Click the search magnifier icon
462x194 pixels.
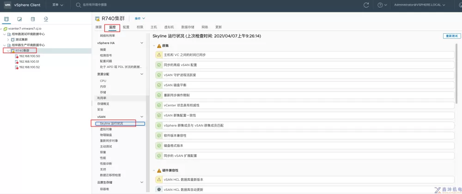[x=79, y=5]
